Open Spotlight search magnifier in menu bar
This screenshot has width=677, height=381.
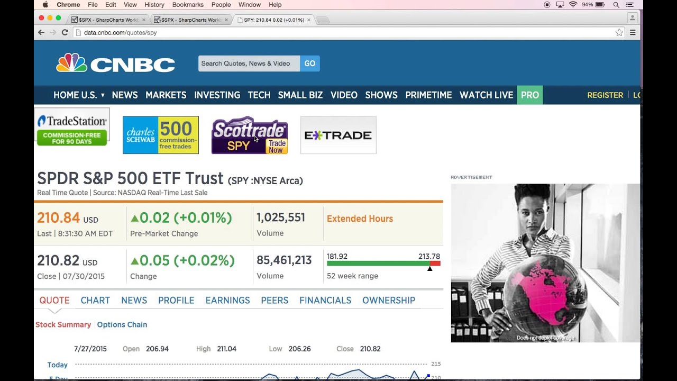pos(616,5)
